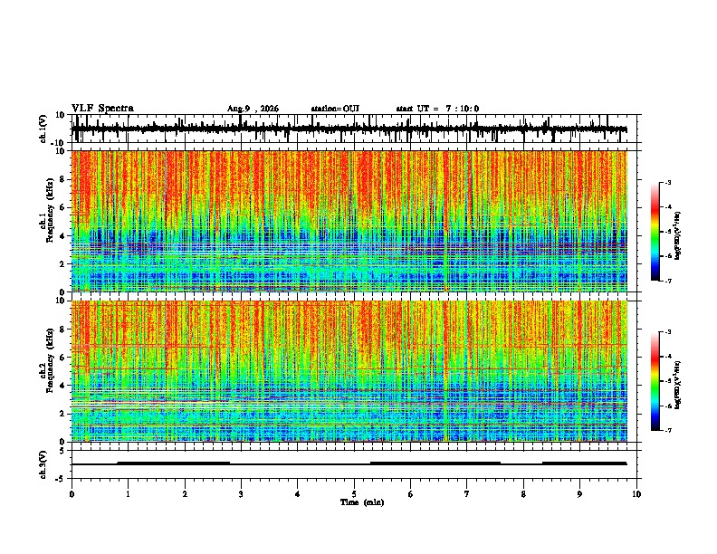Click the "10" tick on time axis
The height and width of the screenshot is (554, 717).
tap(636, 494)
